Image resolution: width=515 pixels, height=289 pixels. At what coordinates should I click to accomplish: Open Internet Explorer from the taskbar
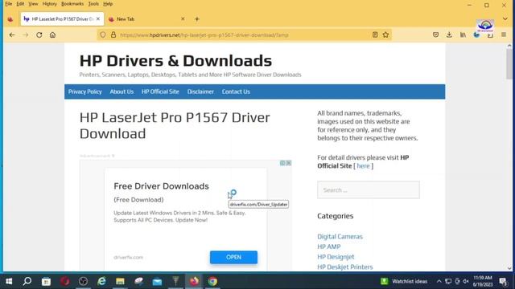pyautogui.click(x=102, y=281)
